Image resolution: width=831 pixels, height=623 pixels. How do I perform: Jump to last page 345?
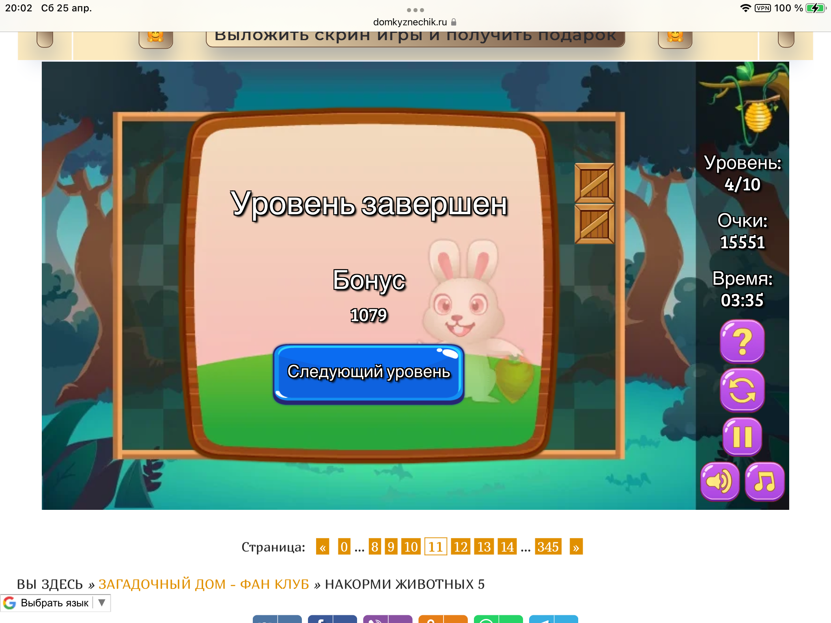point(548,547)
